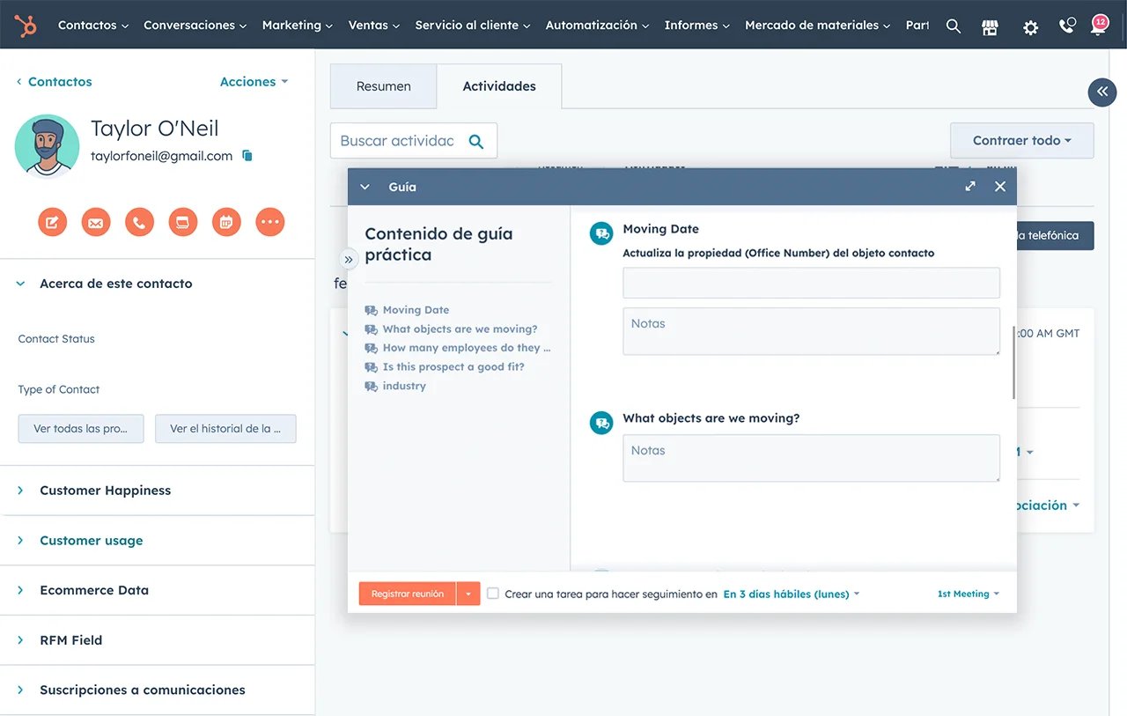1127x716 pixels.
Task: Open the En 3 días hábiles (lunes) dropdown
Action: (792, 594)
